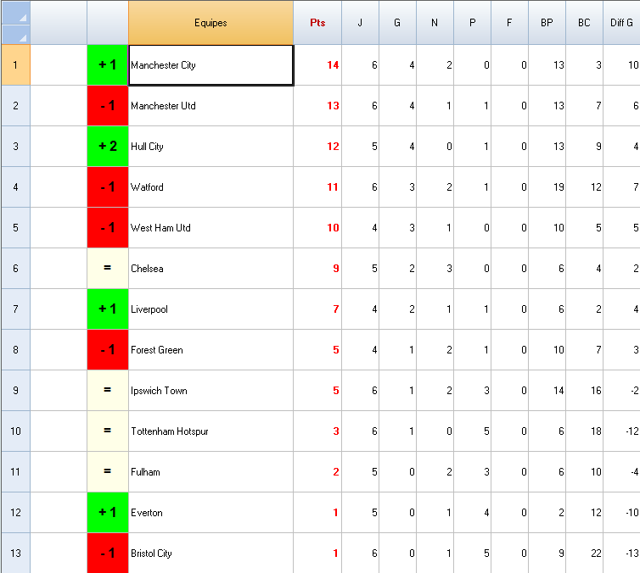Click the red -1 indicator beside Watford
This screenshot has width=640, height=573.
pyautogui.click(x=108, y=187)
